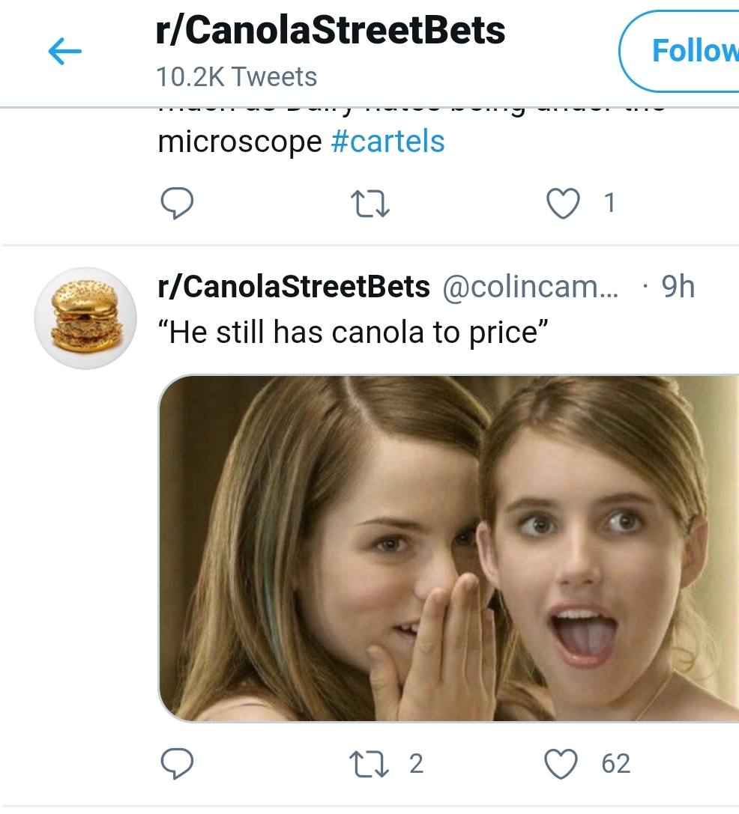Like the tweet with 1 like
This screenshot has width=739, height=814.
[x=563, y=203]
